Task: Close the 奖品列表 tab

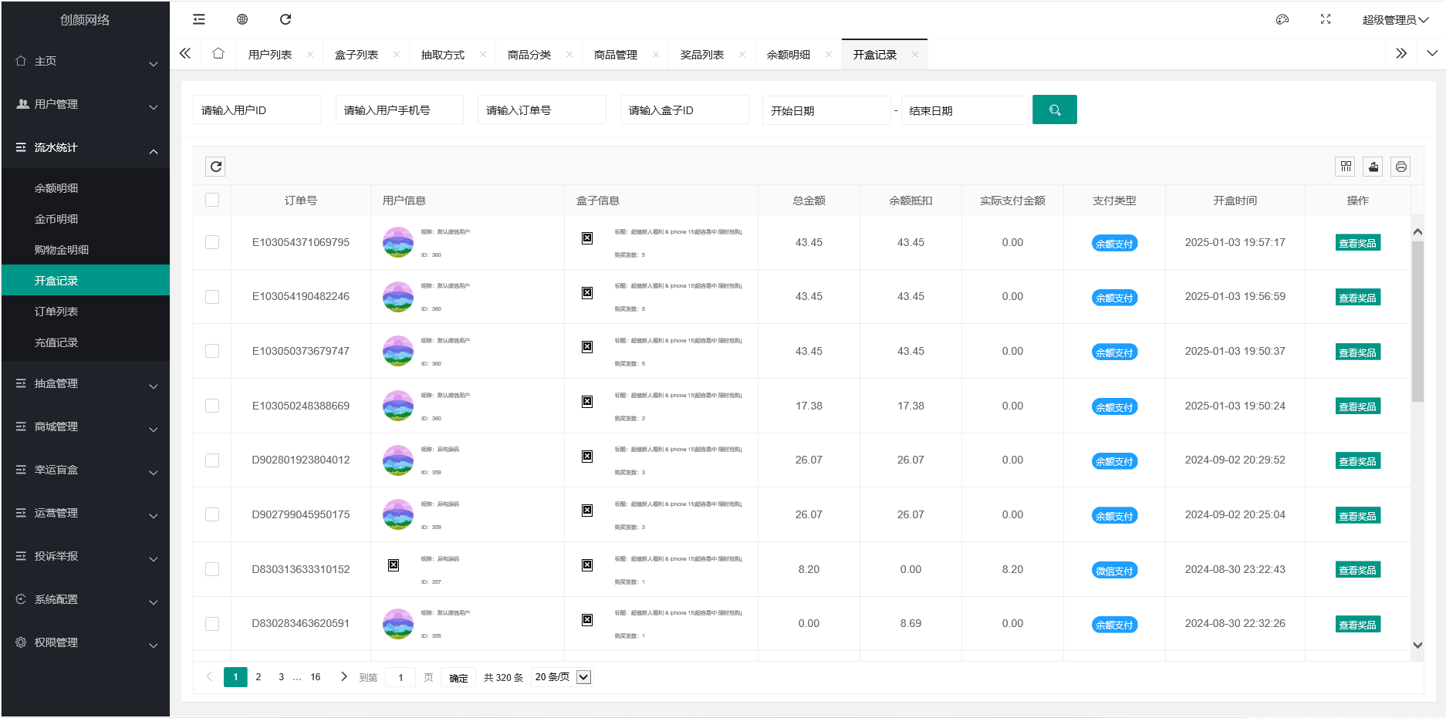Action: 742,53
